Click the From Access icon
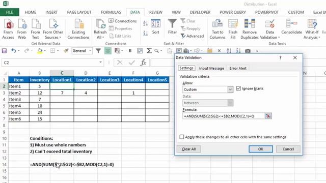The width and height of the screenshot is (326, 183). click(8, 29)
